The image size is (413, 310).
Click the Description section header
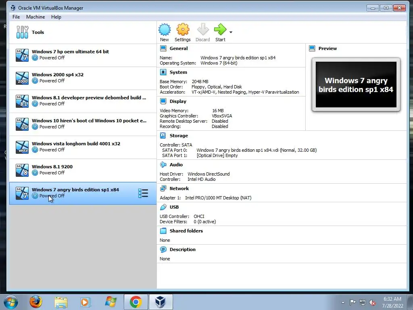(183, 249)
